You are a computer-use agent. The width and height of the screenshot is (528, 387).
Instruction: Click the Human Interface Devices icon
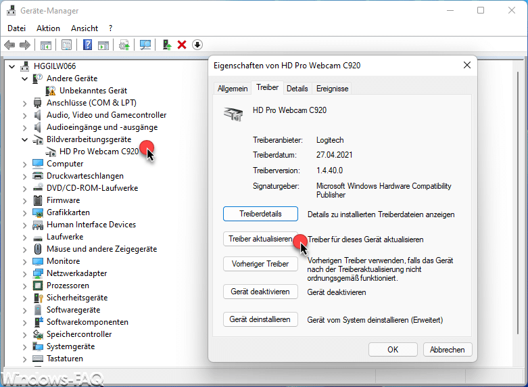[x=38, y=225]
